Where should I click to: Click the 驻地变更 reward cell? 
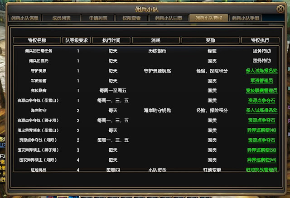(x=212, y=170)
